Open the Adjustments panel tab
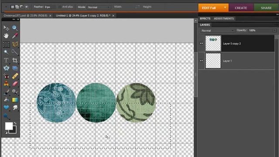The height and width of the screenshot is (157, 279). (224, 18)
